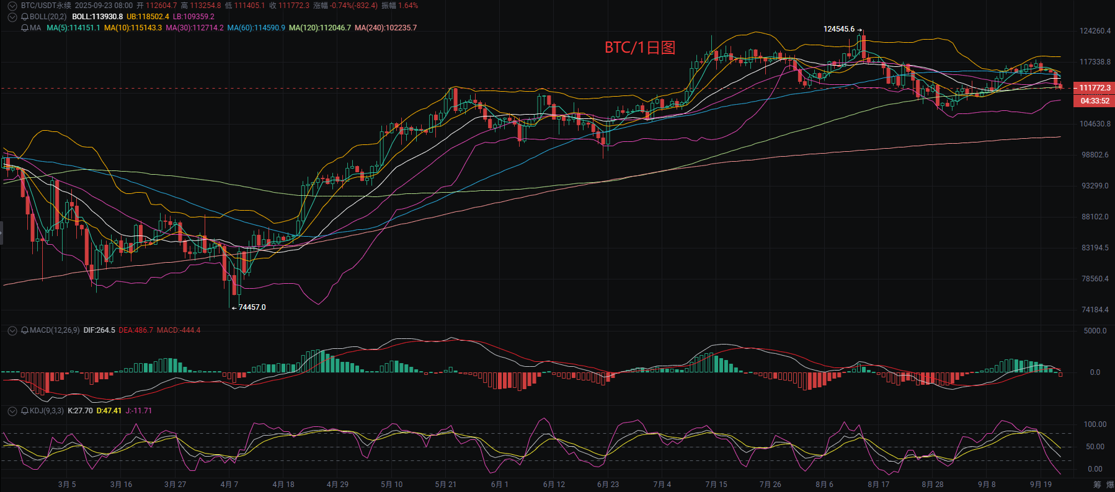Click the KDJ axis label 50.00

click(1095, 447)
